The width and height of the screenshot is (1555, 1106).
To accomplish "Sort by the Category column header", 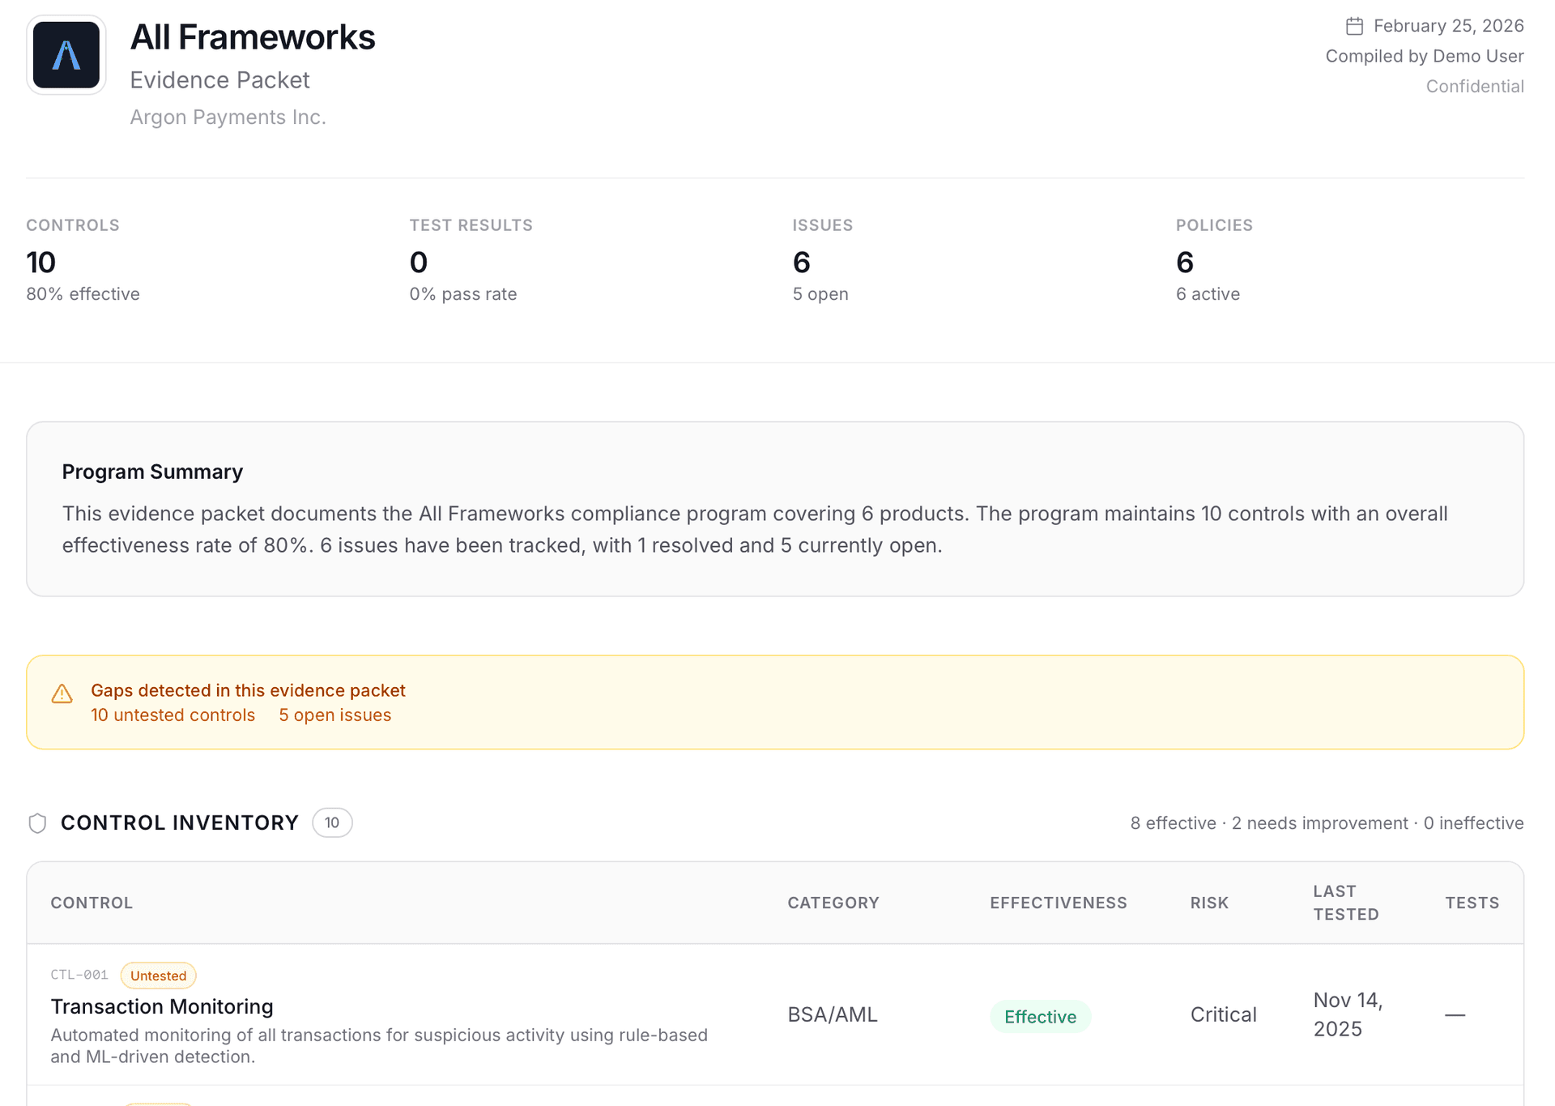I will pos(833,903).
